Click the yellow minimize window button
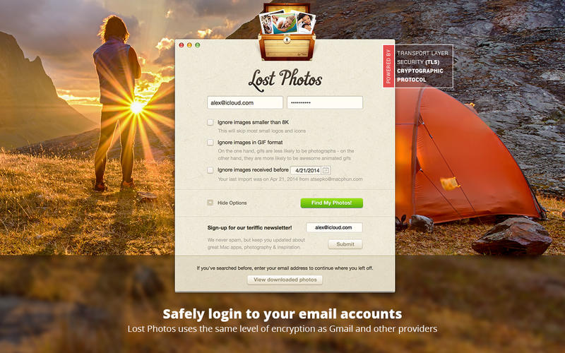565x353 pixels. (x=189, y=45)
